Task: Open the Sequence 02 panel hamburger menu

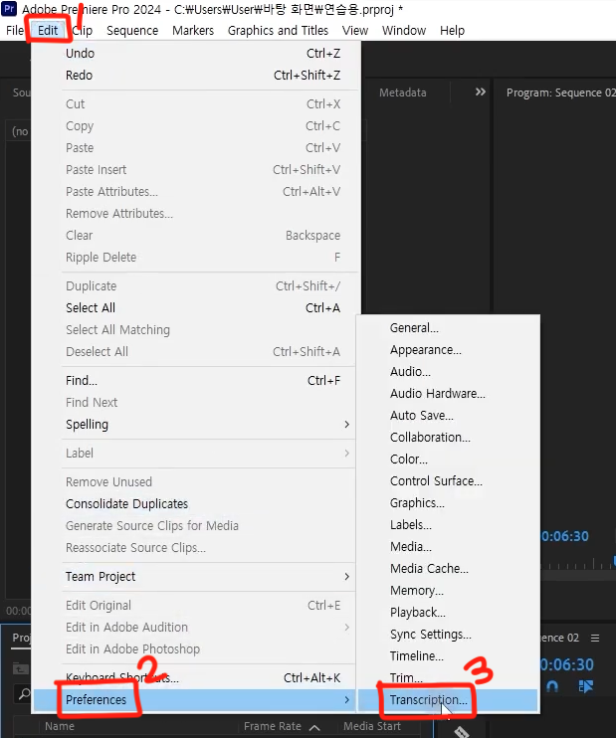Action: (x=595, y=638)
